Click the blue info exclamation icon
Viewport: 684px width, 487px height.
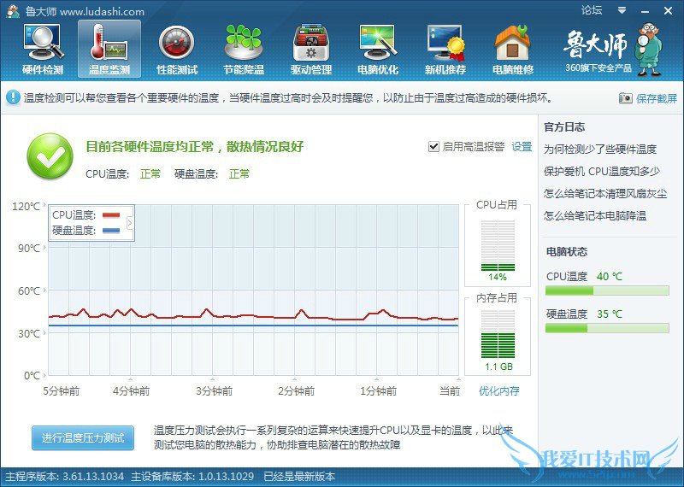click(13, 97)
